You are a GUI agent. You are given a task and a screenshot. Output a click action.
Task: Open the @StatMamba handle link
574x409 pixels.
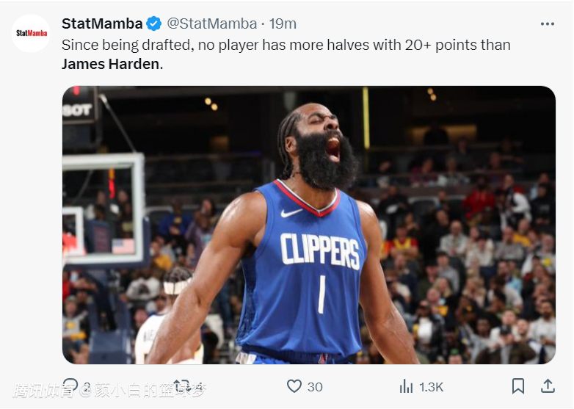coord(212,24)
